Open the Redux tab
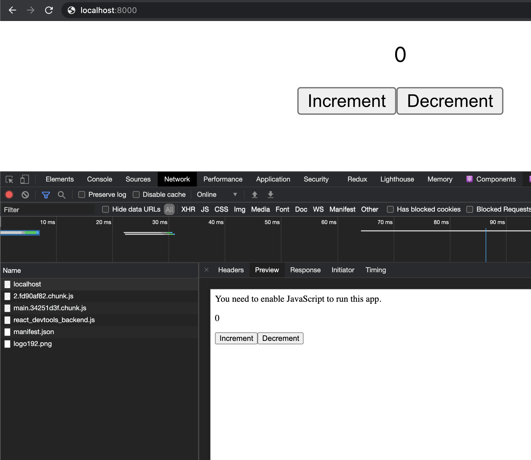The height and width of the screenshot is (460, 531). tap(357, 179)
